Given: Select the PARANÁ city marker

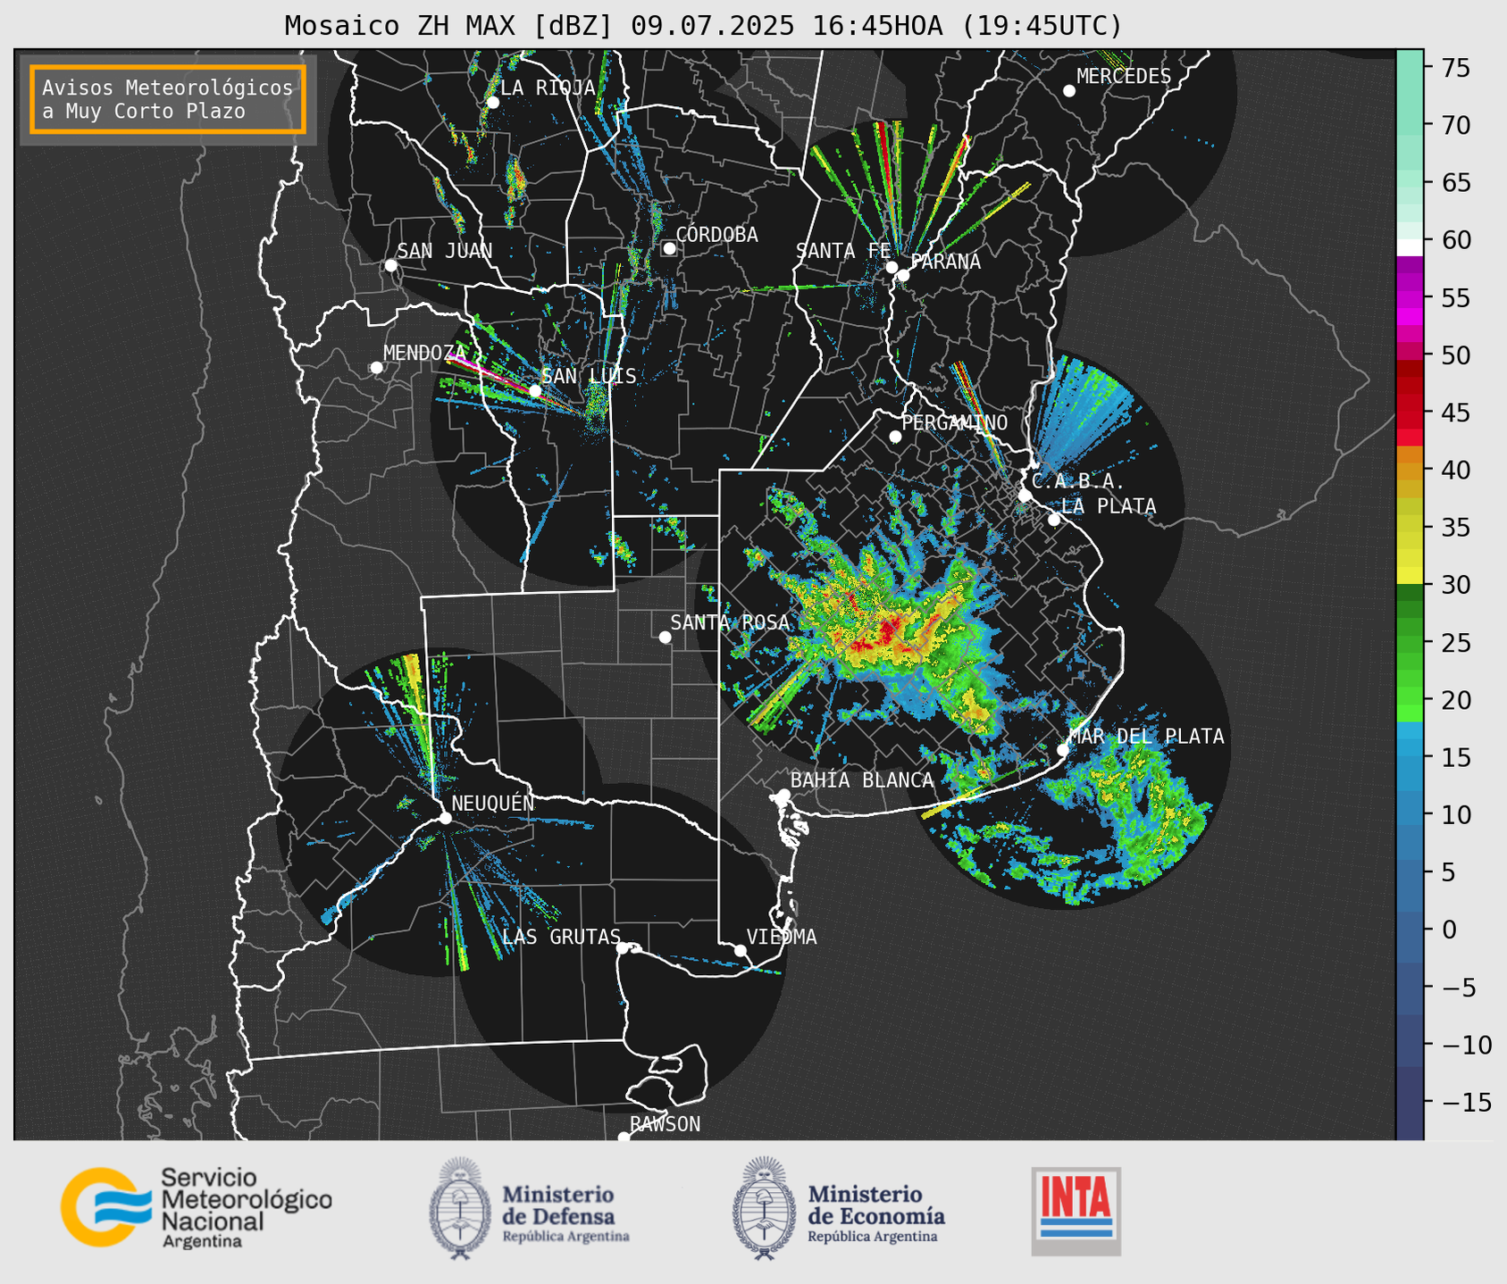Looking at the screenshot, I should click(903, 275).
